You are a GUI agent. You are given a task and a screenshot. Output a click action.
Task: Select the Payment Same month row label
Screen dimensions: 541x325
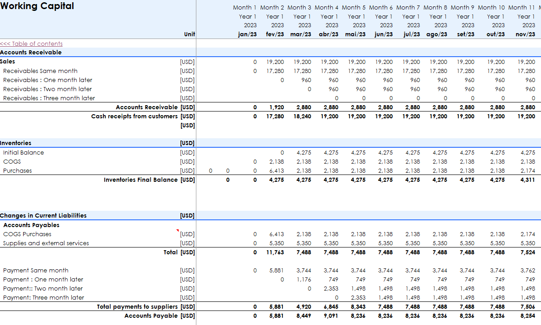click(36, 271)
